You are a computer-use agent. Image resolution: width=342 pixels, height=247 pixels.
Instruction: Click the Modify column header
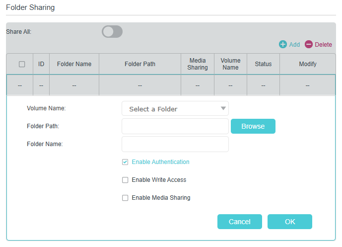[308, 64]
